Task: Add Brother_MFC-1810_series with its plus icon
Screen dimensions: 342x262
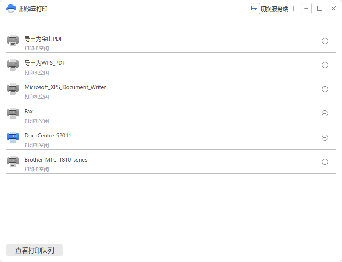Action: click(325, 162)
